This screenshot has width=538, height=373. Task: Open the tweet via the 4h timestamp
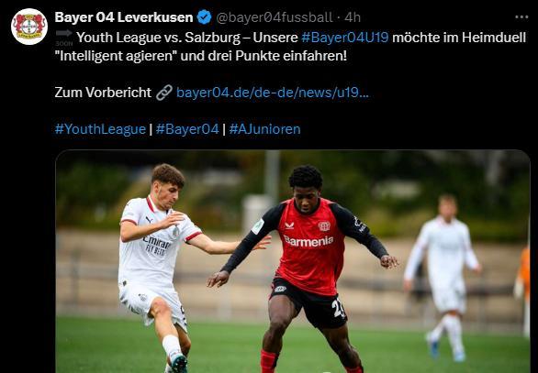(353, 17)
